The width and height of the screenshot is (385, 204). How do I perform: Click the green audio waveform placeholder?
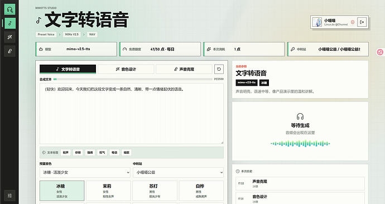coord(300,143)
